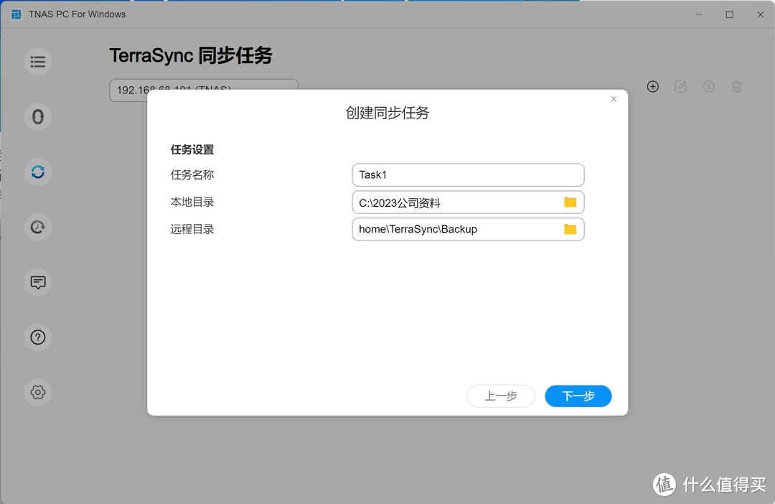Open the backup clock sidebar icon
Viewport: 775px width, 504px height.
(38, 227)
